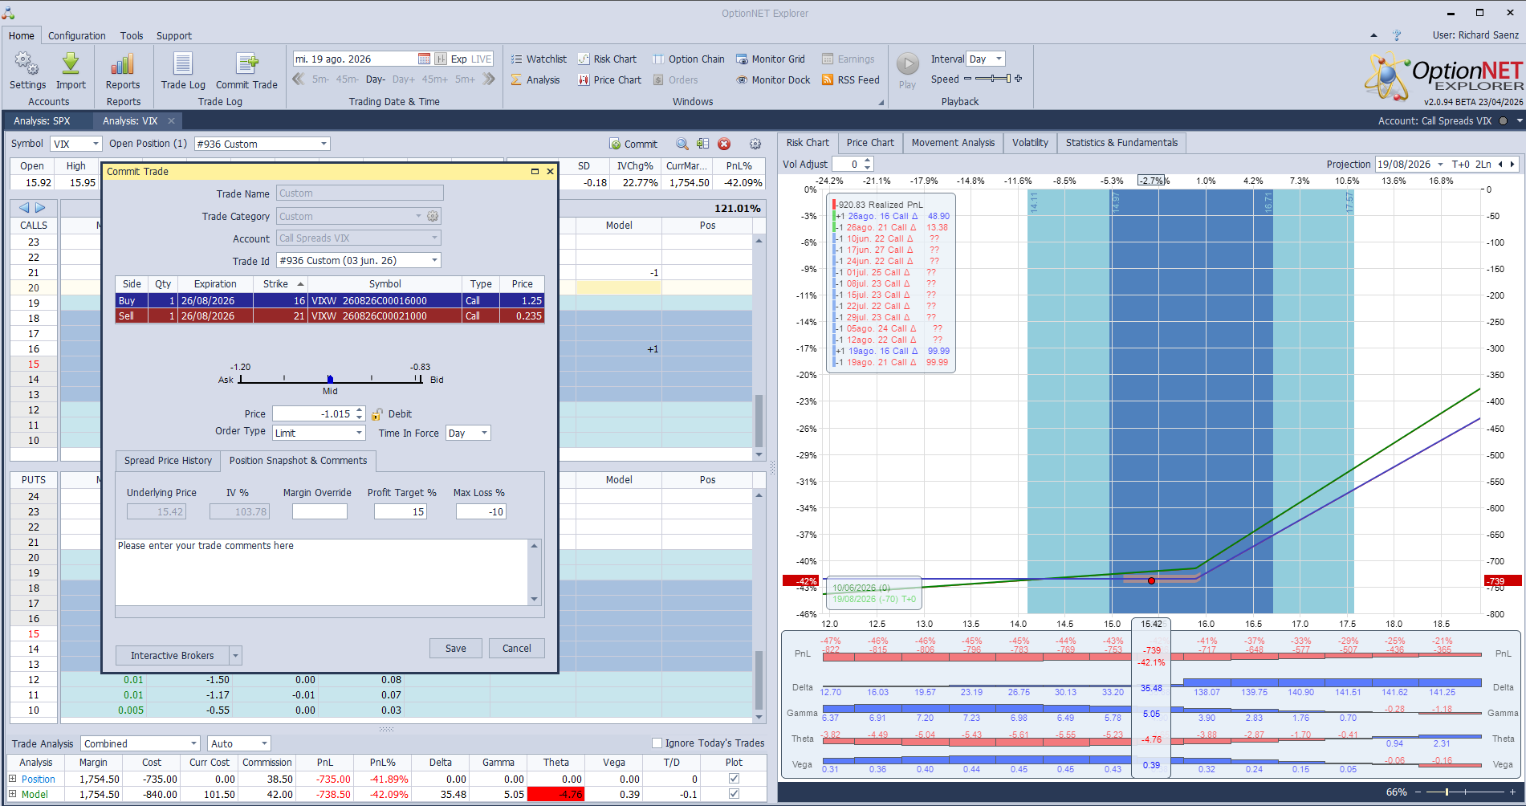Screen dimensions: 1526x806
Task: Open the analysis gear settings icon
Action: click(755, 144)
